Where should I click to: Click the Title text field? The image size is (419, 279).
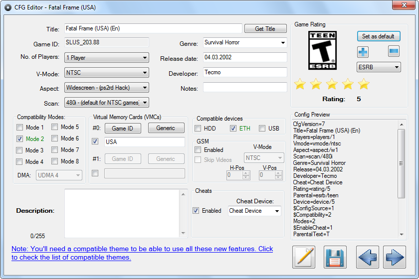tap(153, 28)
